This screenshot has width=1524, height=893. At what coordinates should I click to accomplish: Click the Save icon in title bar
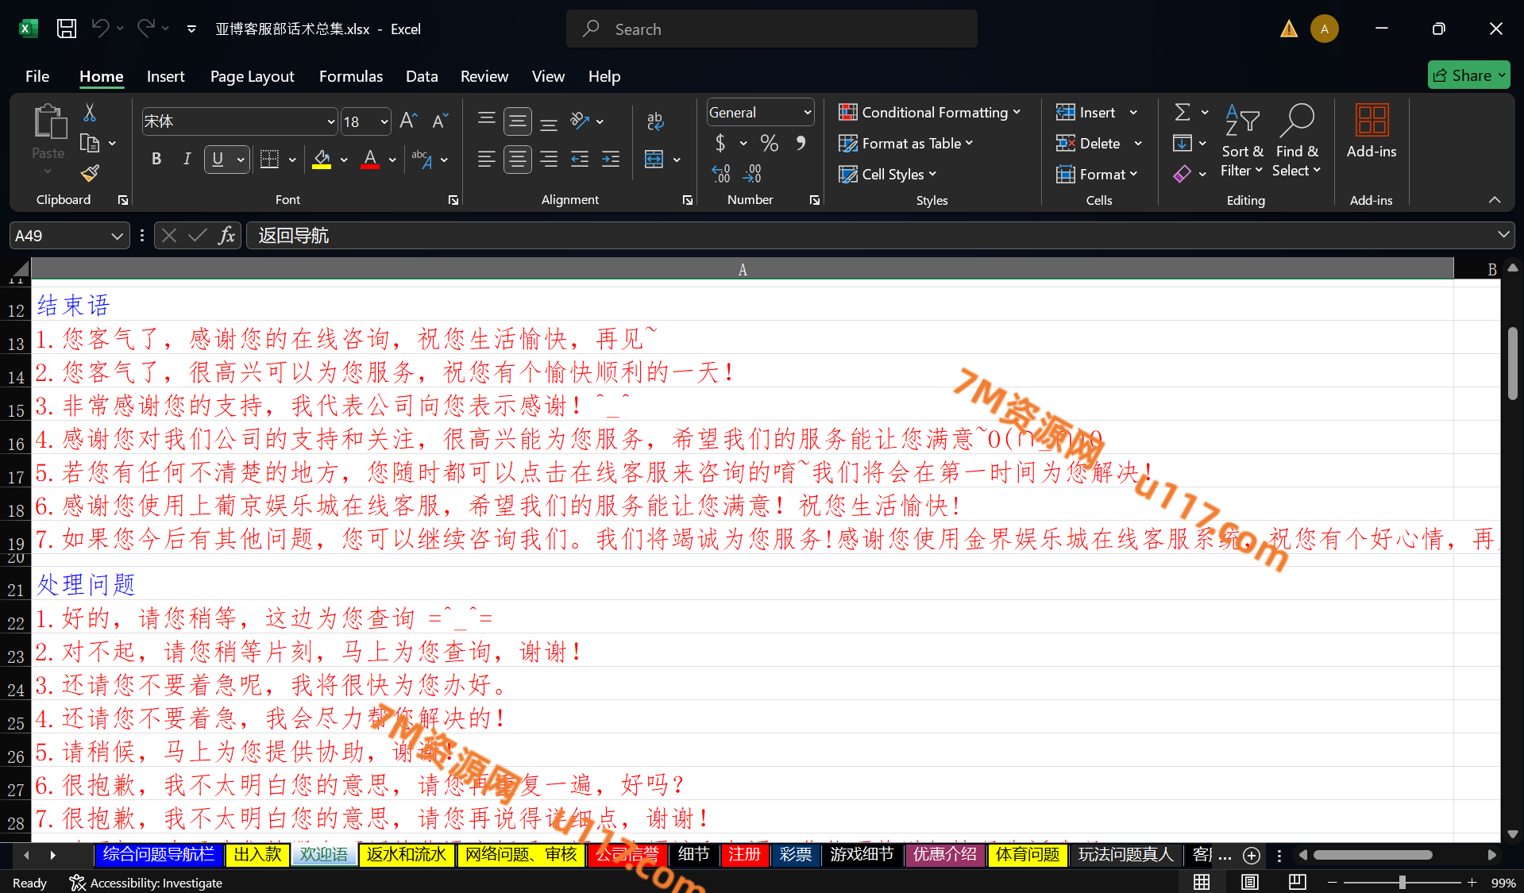pyautogui.click(x=67, y=29)
